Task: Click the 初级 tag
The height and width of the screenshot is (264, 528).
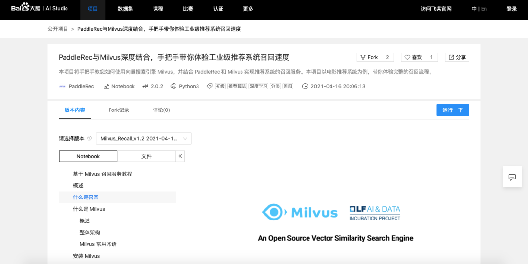Action: (220, 86)
